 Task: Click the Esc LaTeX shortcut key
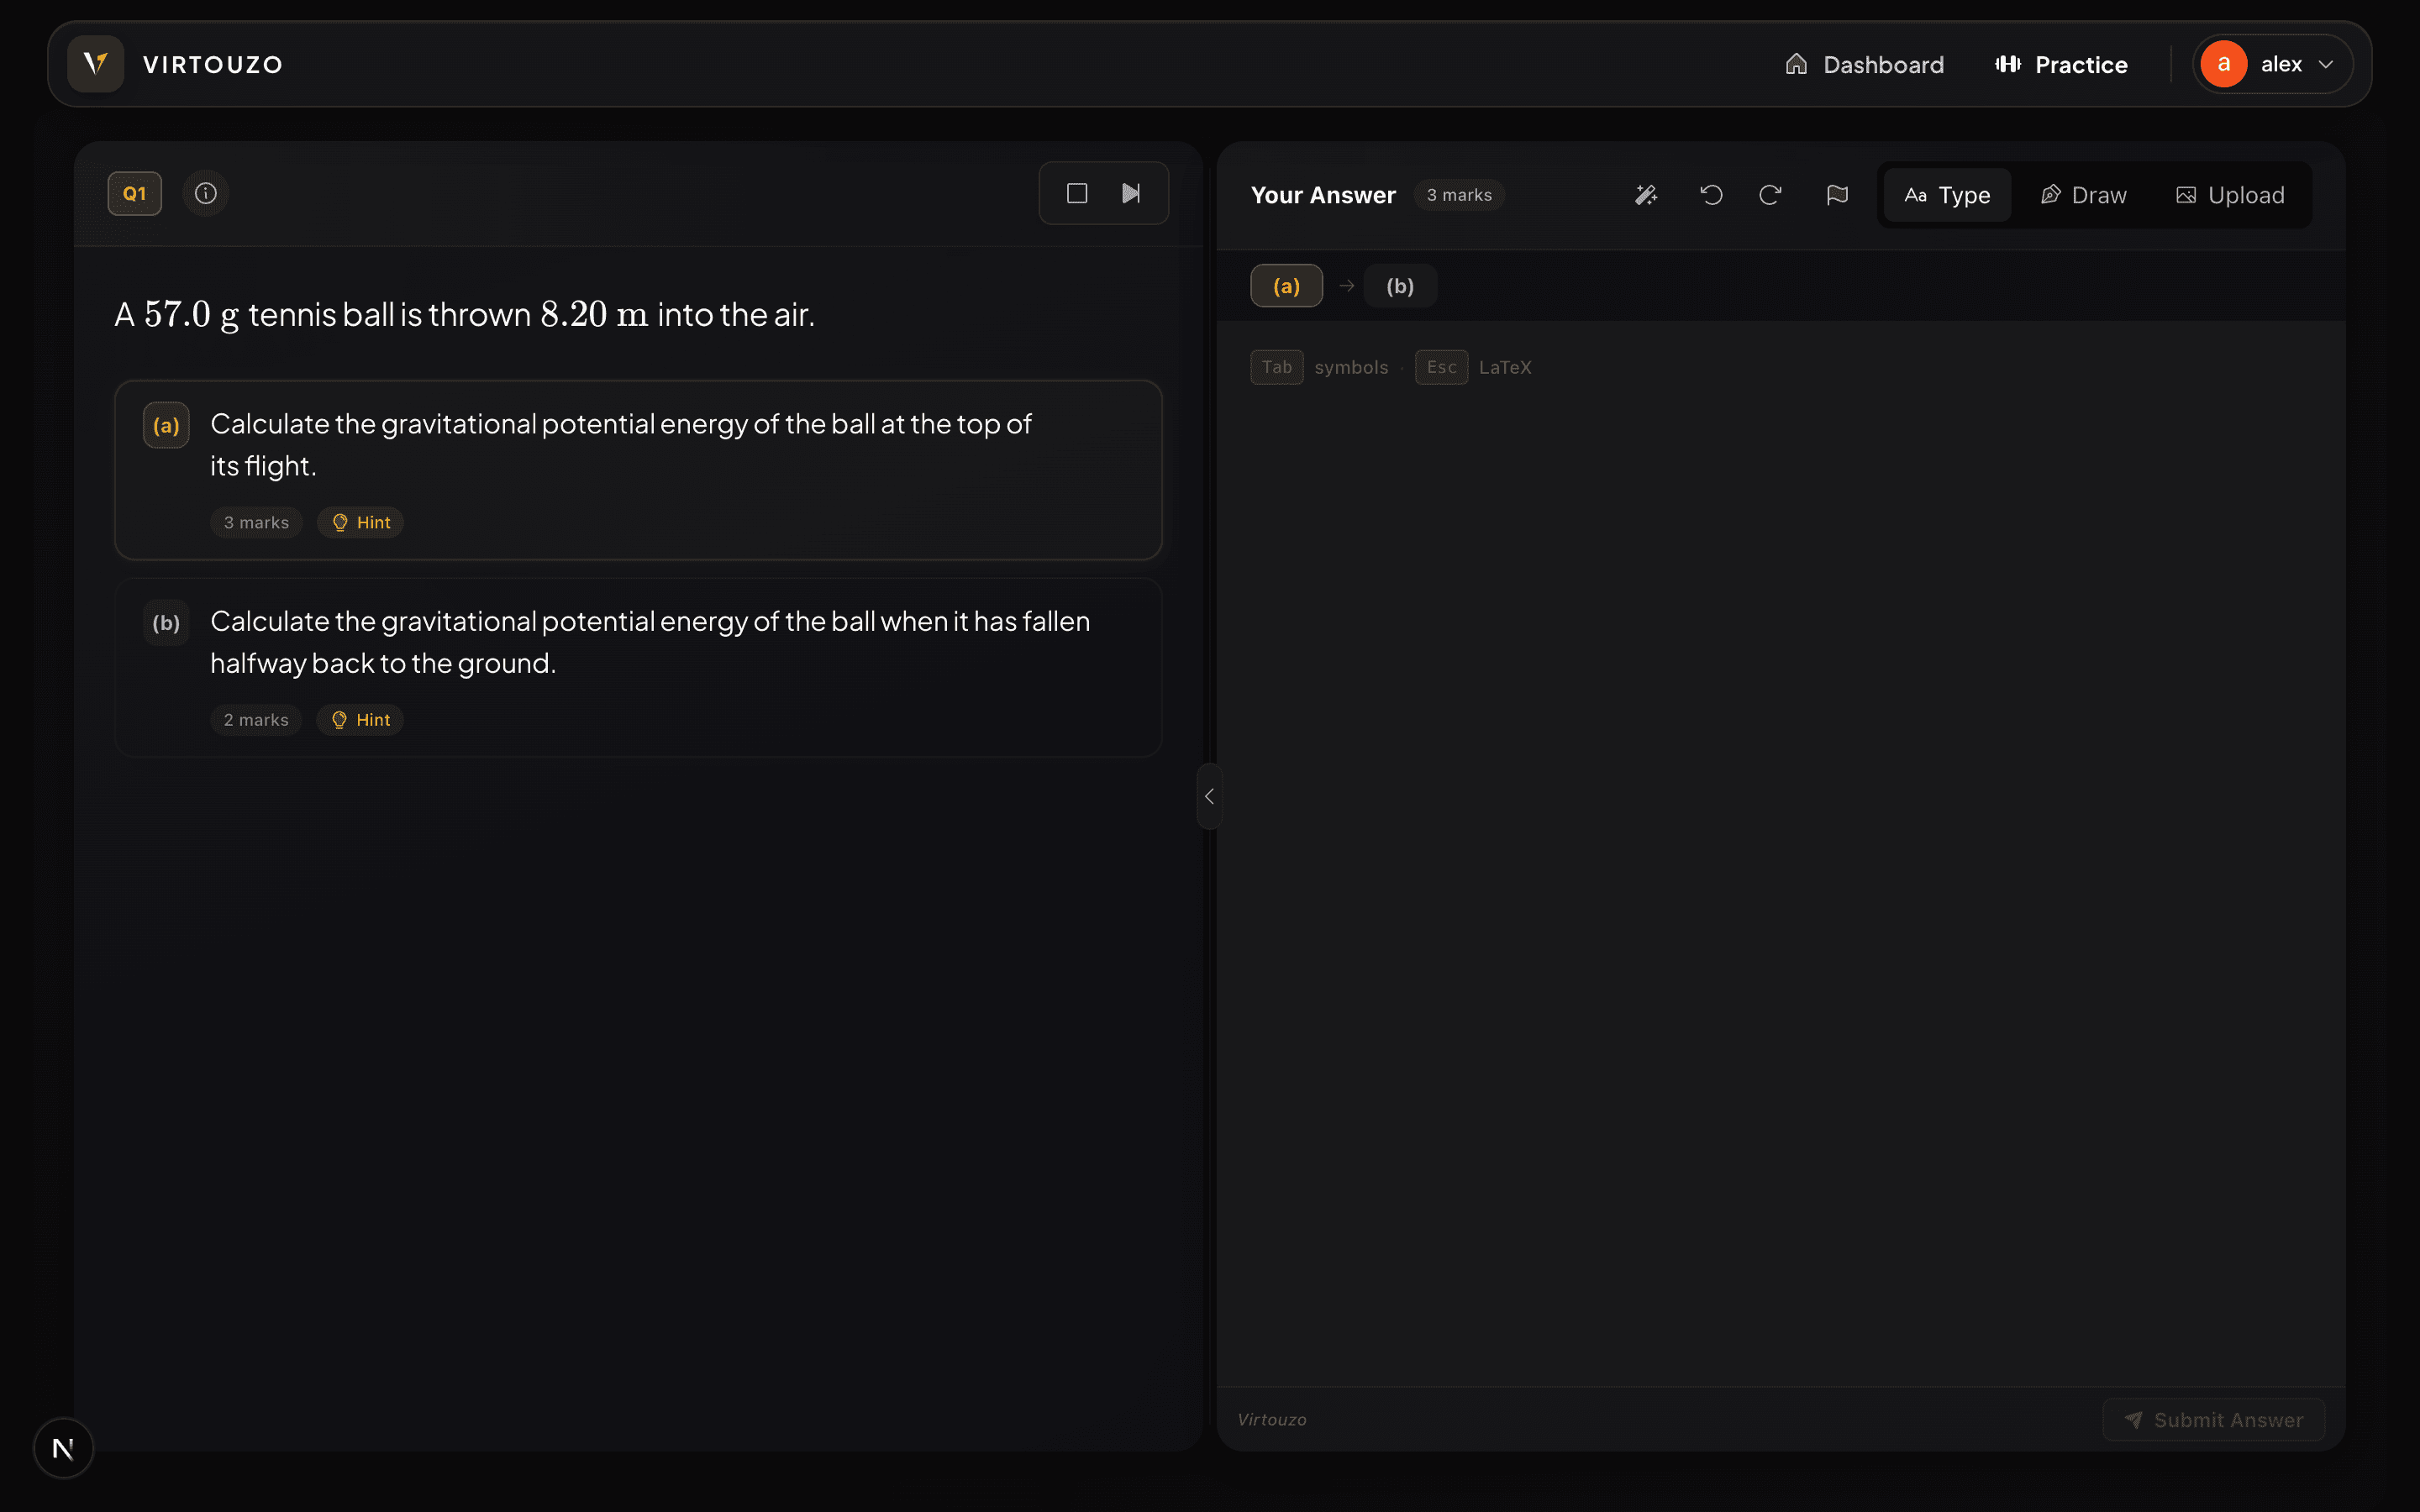pos(1441,367)
